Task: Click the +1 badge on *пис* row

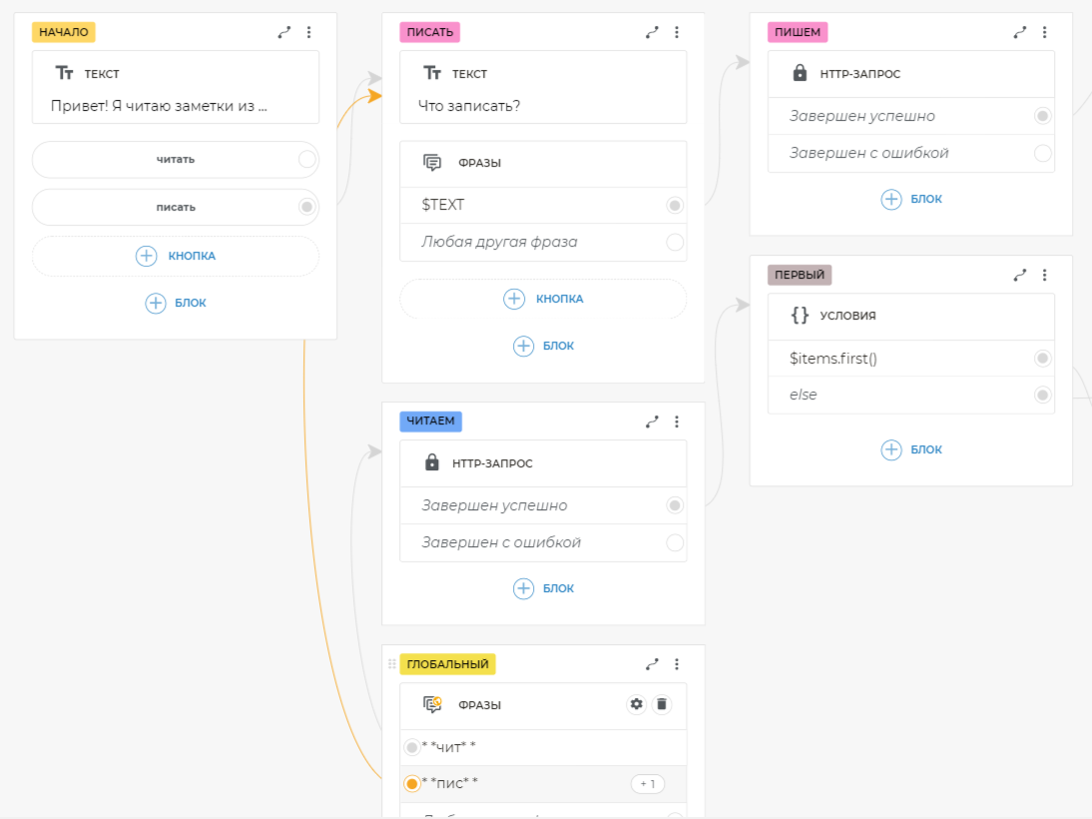Action: (x=647, y=784)
